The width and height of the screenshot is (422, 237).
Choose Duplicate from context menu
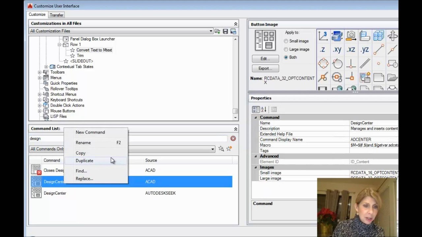coord(95,161)
